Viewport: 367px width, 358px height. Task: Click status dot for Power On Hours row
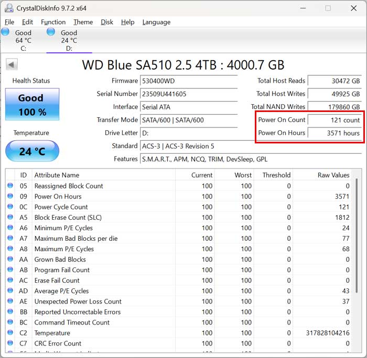tap(10, 196)
